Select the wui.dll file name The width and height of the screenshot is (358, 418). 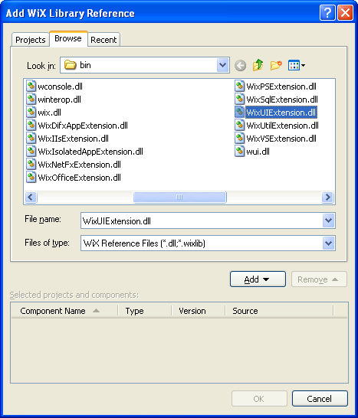[x=258, y=152]
